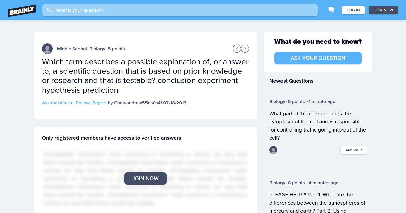The height and width of the screenshot is (213, 406).
Task: Open the Middle School category link
Action: click(x=72, y=49)
